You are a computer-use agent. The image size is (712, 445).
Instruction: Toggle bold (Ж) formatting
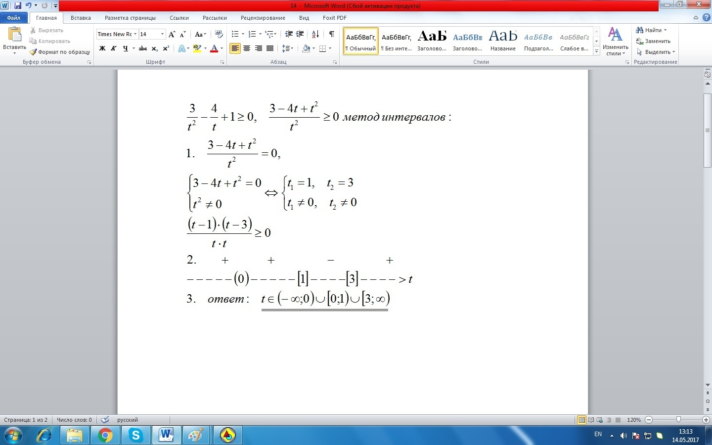click(102, 48)
